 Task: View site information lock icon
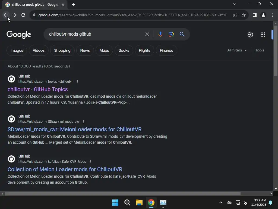34,15
